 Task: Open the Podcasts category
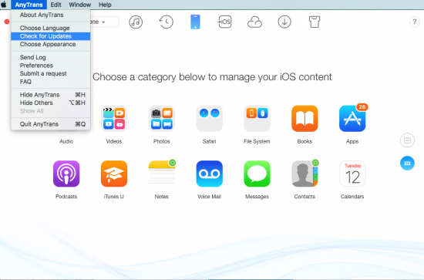pos(66,174)
